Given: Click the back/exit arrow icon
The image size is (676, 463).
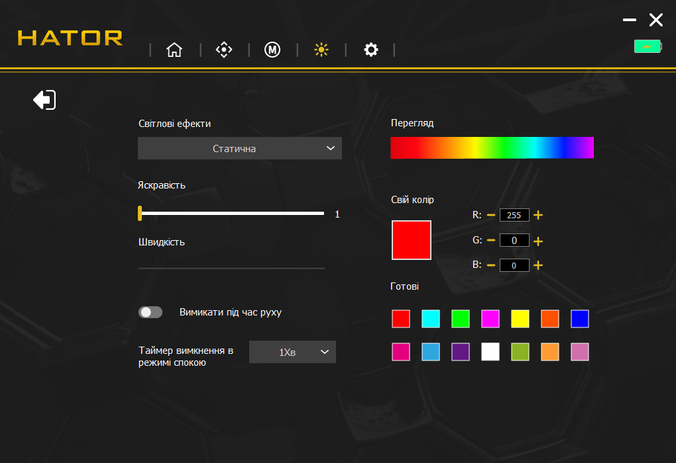Looking at the screenshot, I should [x=45, y=100].
